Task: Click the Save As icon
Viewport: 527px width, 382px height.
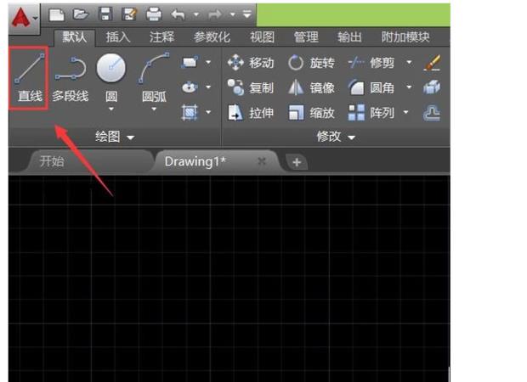Action: [130, 14]
